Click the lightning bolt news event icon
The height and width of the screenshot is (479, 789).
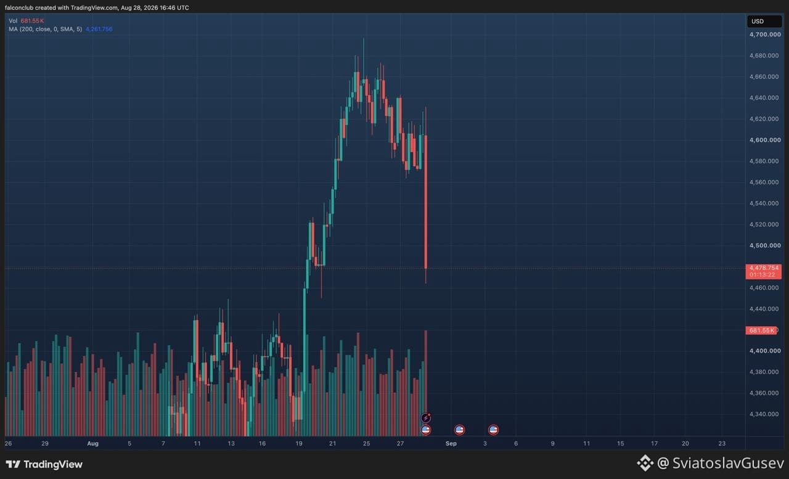tap(425, 418)
